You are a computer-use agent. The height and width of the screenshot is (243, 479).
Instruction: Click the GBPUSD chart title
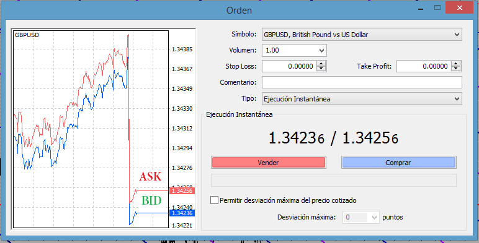[x=27, y=35]
